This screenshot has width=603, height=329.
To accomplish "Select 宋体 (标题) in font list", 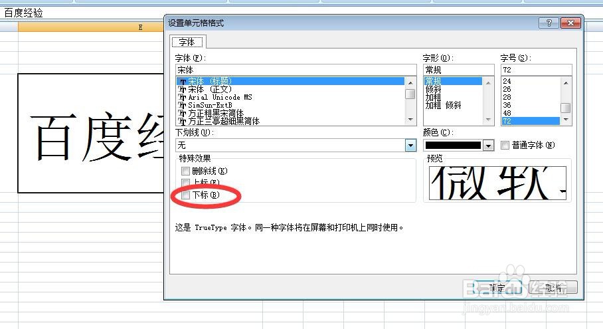I will click(290, 81).
